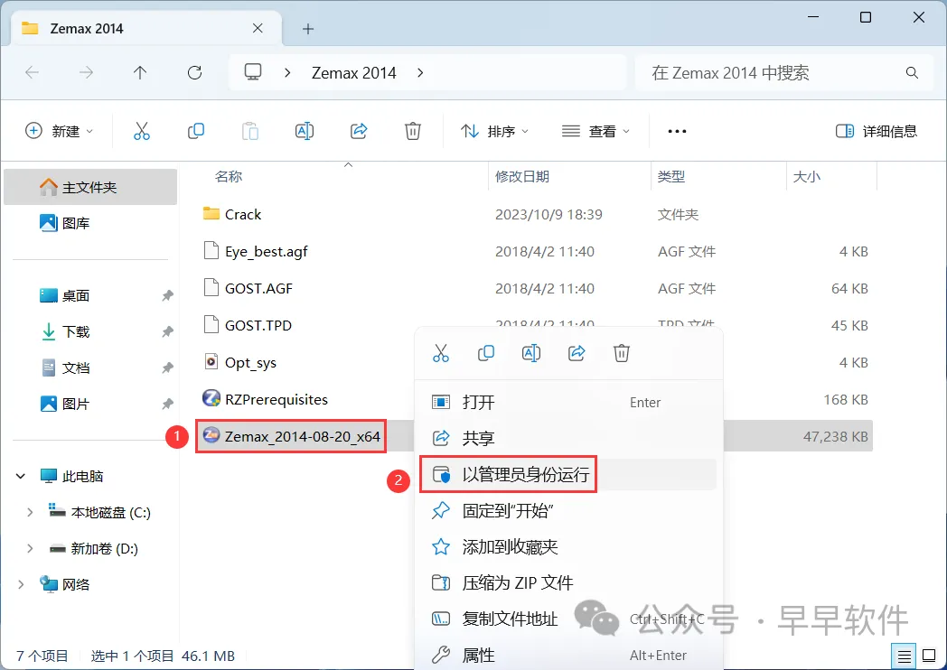This screenshot has width=947, height=670.
Task: Select the Eye_best.agf file
Action: pyautogui.click(x=256, y=251)
